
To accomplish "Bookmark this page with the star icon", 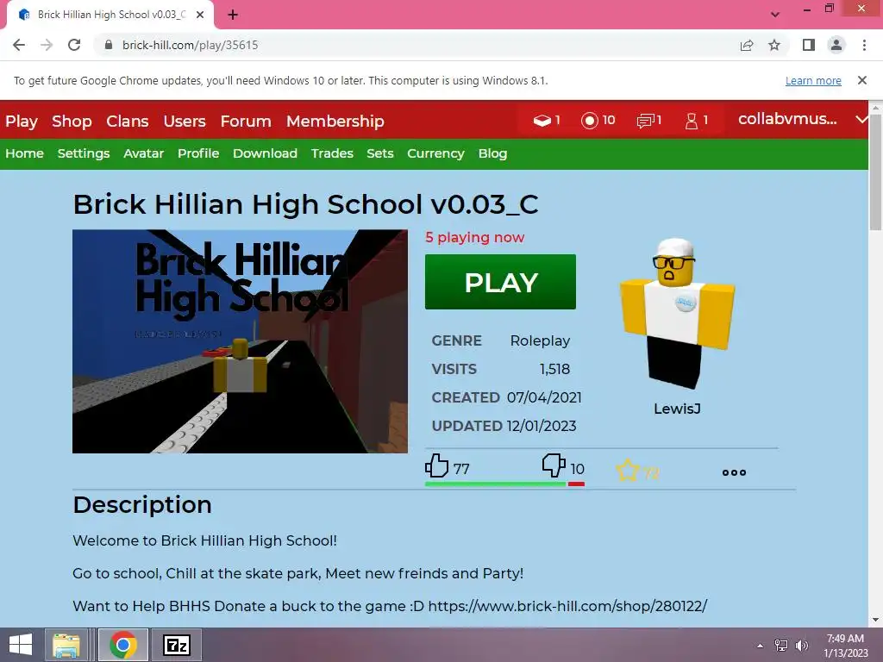I will tap(774, 45).
